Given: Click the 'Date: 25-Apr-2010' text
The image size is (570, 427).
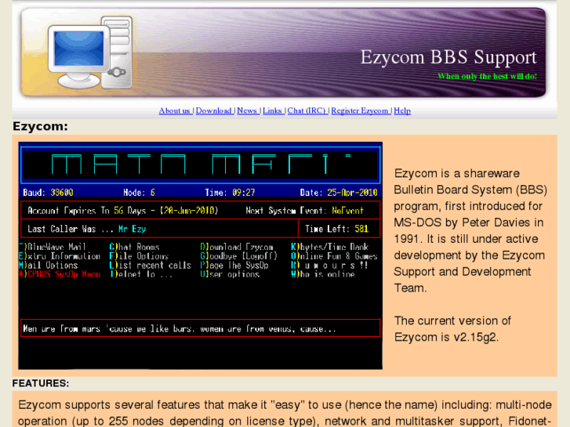Looking at the screenshot, I should pyautogui.click(x=339, y=192).
